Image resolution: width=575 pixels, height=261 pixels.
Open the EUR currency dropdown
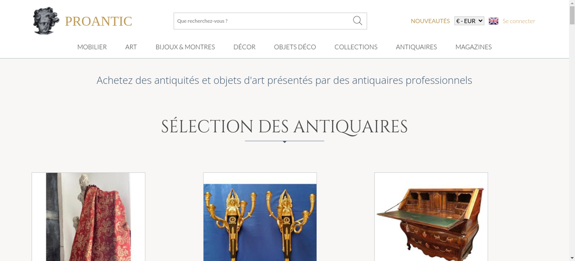tap(469, 21)
